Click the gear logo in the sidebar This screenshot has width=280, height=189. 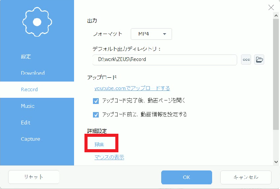[37, 22]
